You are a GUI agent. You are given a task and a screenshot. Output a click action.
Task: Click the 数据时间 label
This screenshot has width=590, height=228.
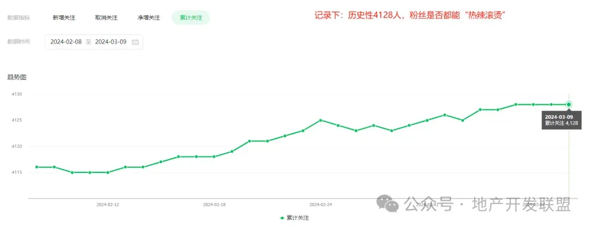tap(19, 41)
